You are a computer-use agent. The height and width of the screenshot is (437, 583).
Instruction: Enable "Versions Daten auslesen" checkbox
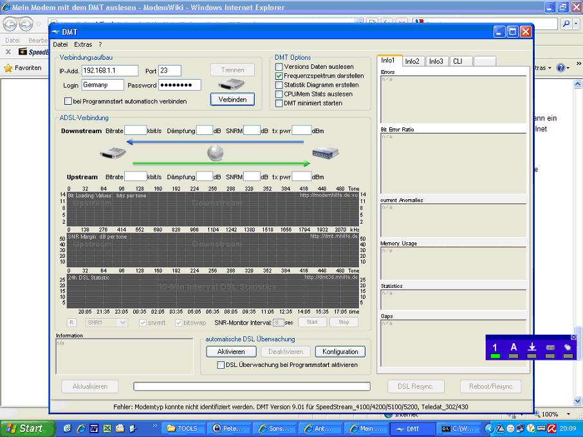279,67
